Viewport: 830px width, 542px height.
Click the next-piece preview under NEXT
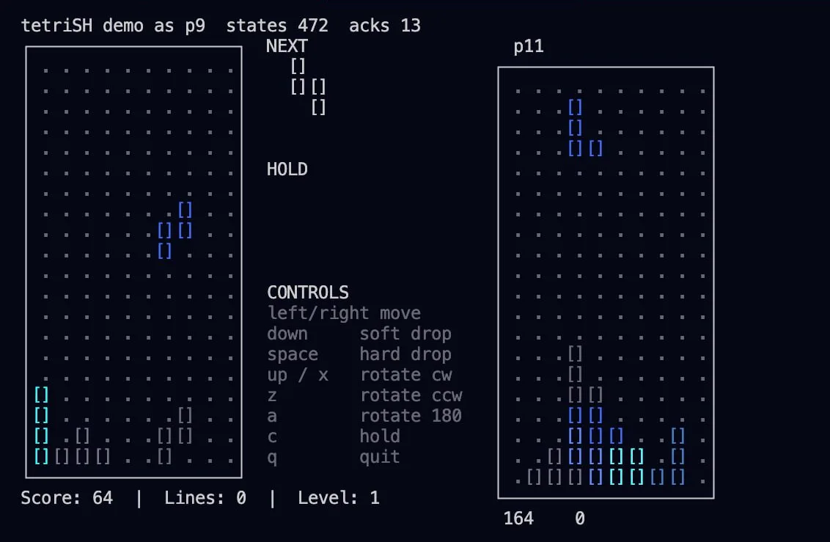[x=308, y=87]
